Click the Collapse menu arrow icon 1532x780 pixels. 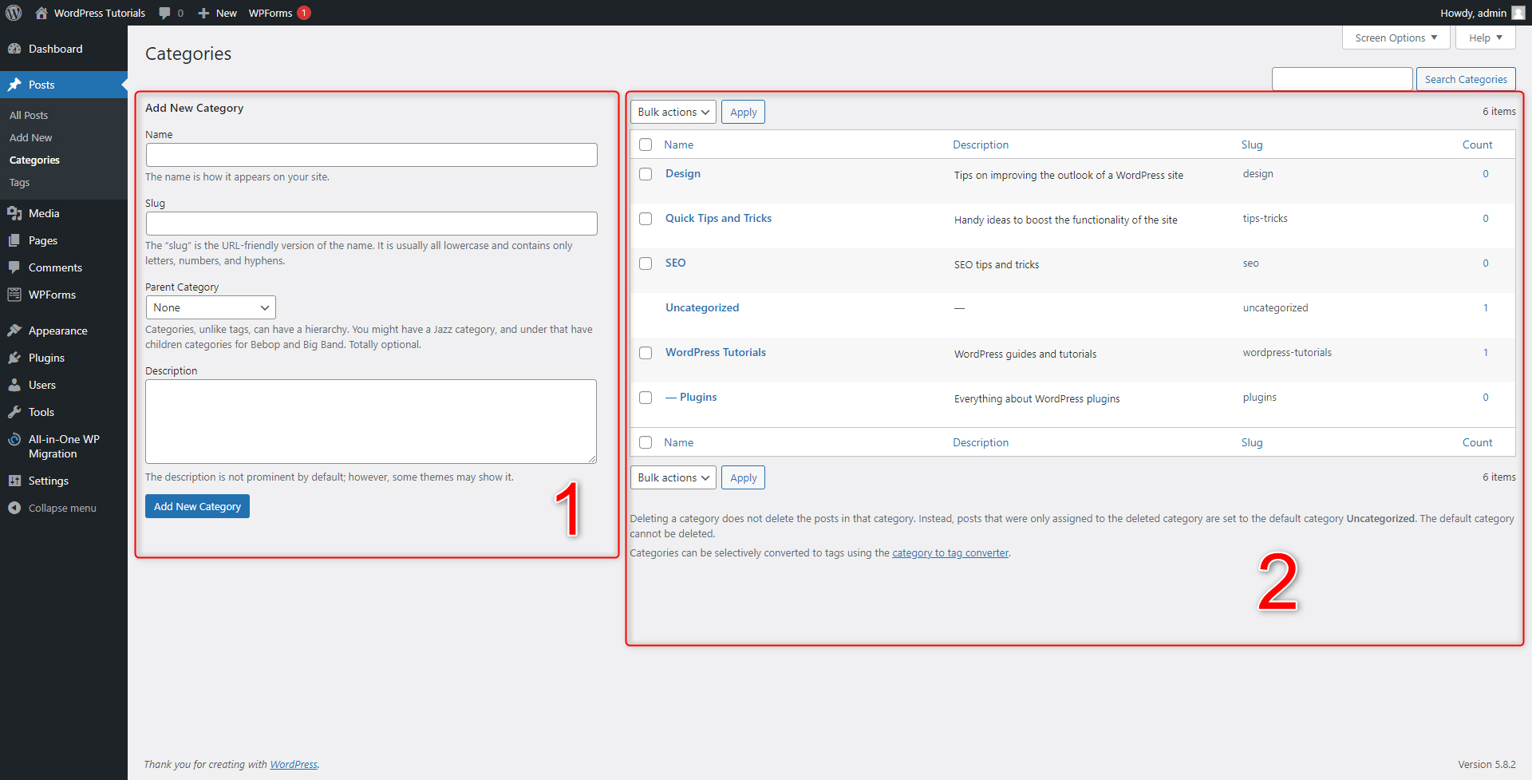[x=14, y=508]
